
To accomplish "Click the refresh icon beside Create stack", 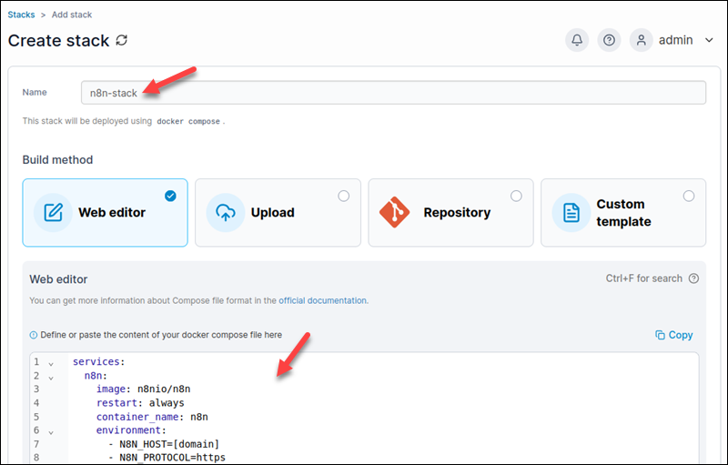I will 122,40.
